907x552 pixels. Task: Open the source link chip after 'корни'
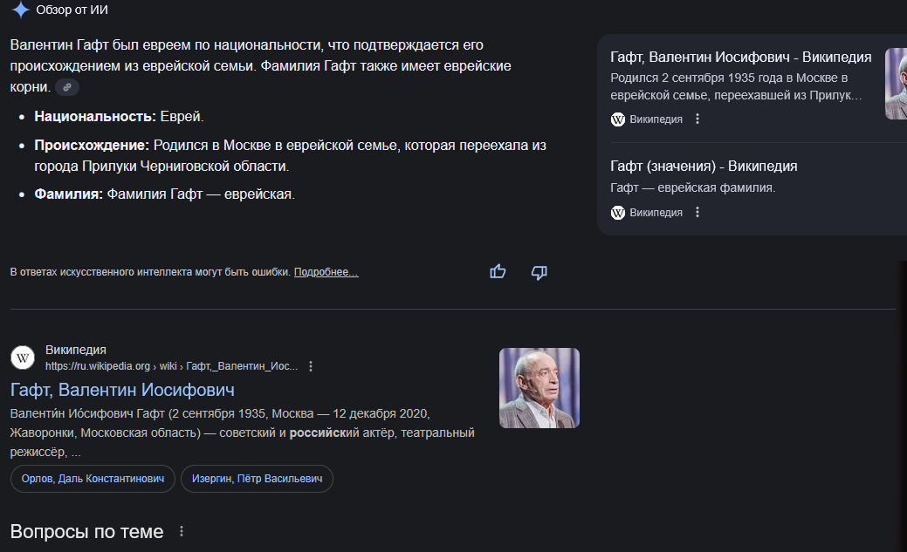[67, 87]
